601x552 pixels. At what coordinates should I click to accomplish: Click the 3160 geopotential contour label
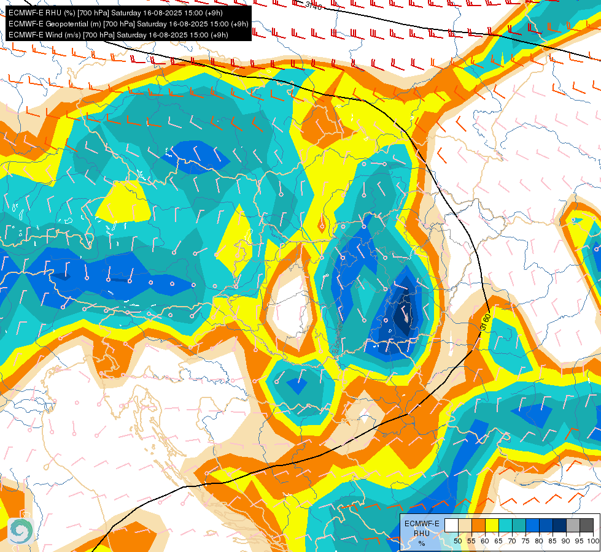click(485, 322)
